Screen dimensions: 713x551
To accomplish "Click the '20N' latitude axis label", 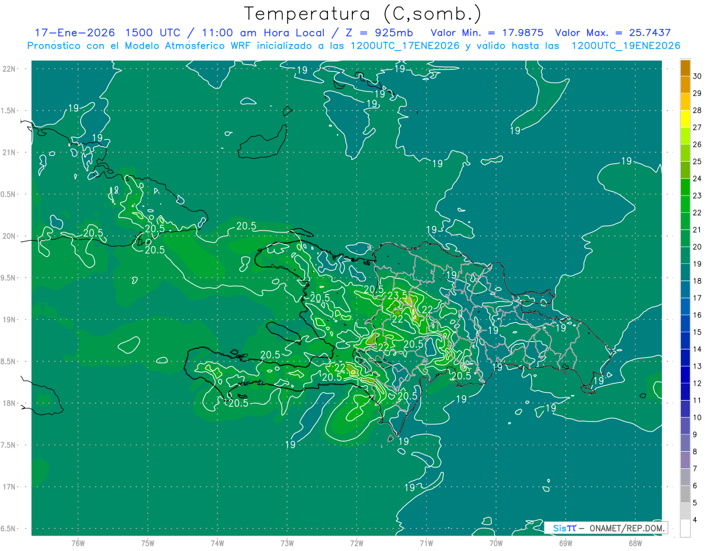I will click(9, 236).
